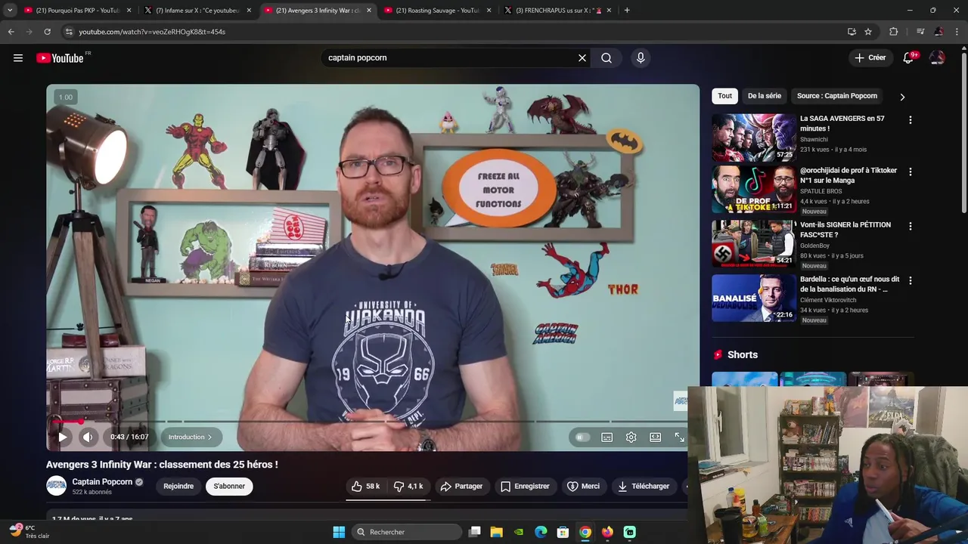Start voice search with the microphone

pos(641,58)
